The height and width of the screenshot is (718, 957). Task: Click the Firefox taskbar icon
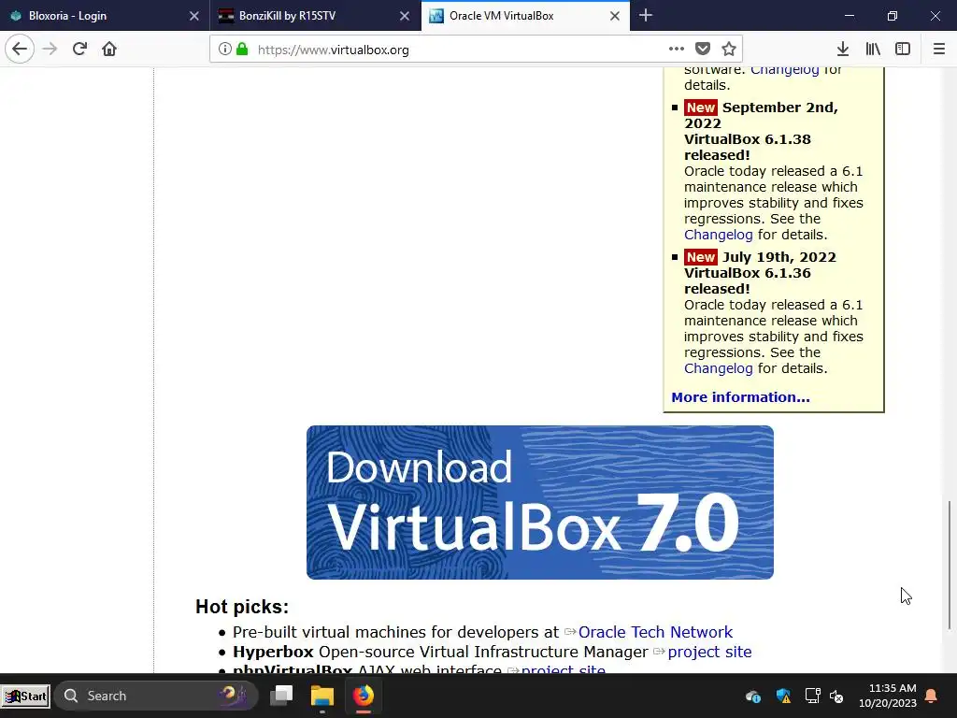coord(364,696)
